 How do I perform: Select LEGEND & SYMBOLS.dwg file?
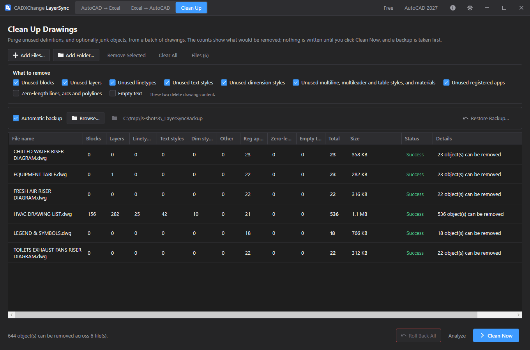42,233
